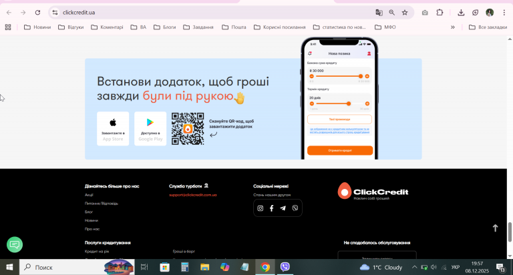The height and width of the screenshot is (275, 513).
Task: Open the Chrome three-dot menu
Action: pyautogui.click(x=504, y=13)
